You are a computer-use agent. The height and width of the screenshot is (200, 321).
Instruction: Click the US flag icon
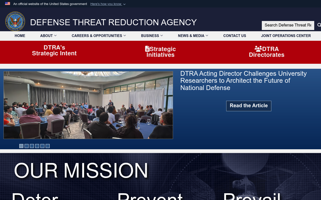(x=8, y=3)
